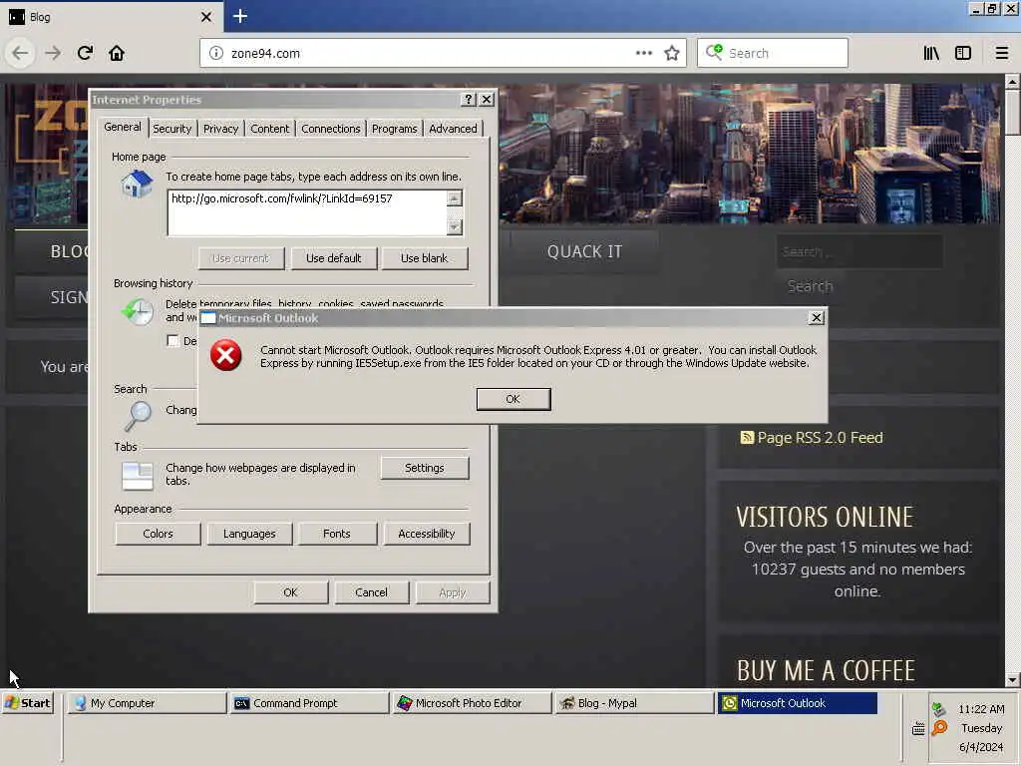
Task: Click the Internet Properties help question button
Action: point(469,99)
